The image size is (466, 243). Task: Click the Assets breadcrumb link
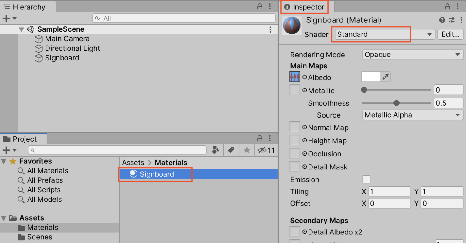133,163
